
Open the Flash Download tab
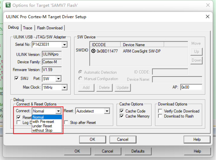point(49,28)
